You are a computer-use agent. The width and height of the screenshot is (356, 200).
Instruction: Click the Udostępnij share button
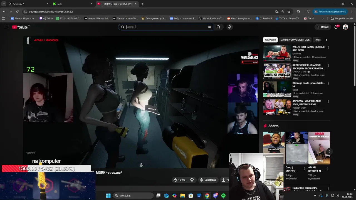[208, 180]
